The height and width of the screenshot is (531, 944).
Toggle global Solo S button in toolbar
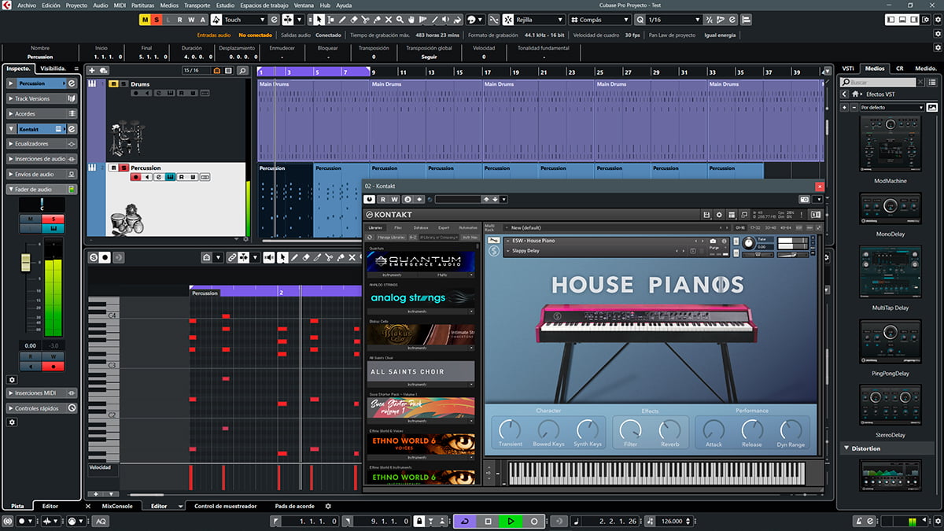pos(157,20)
